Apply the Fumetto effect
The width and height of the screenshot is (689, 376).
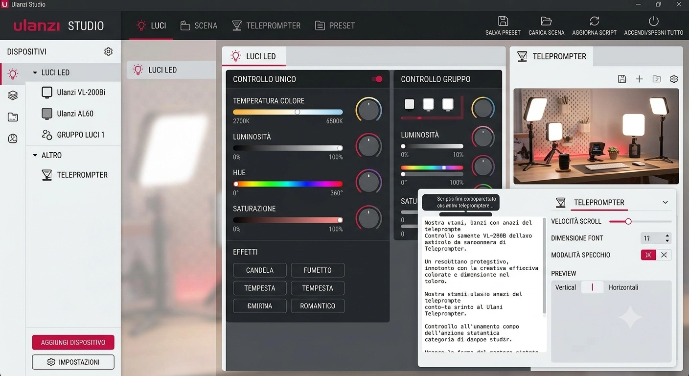318,270
